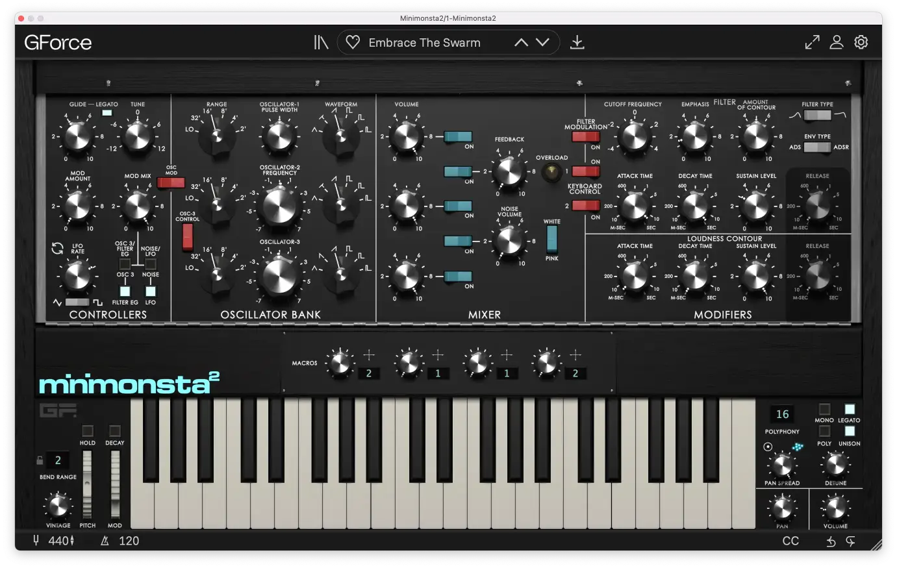Enable the HOLD checkbox

[88, 431]
